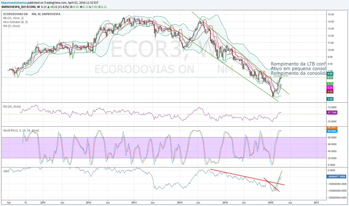Click the 3.46 lower band price tag
Screen dimensions: 349x206
pyautogui.click(x=330, y=99)
